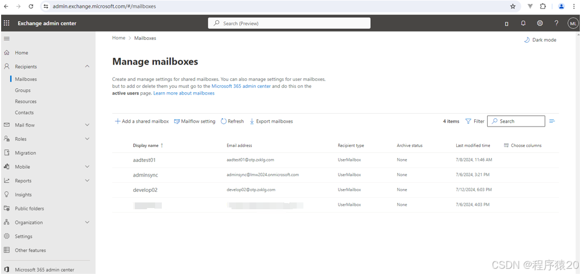
Task: Click the Roles icon in sidebar
Action: click(x=7, y=138)
